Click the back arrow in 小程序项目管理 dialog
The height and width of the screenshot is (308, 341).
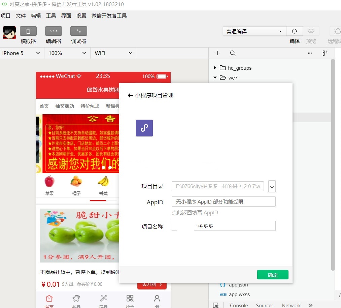click(x=130, y=95)
